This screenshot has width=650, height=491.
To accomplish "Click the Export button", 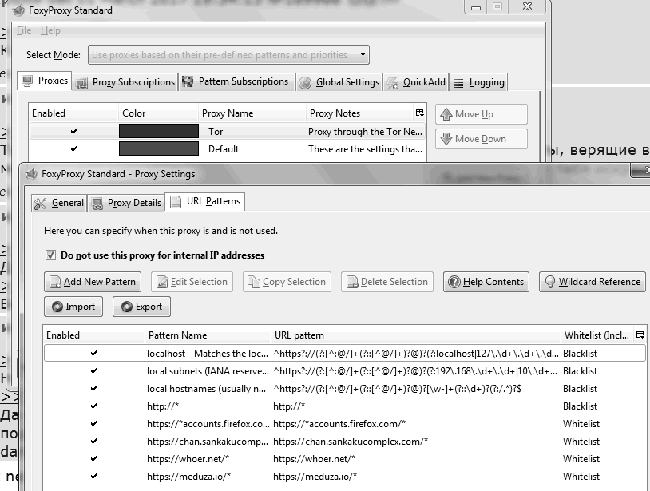I will click(x=141, y=307).
